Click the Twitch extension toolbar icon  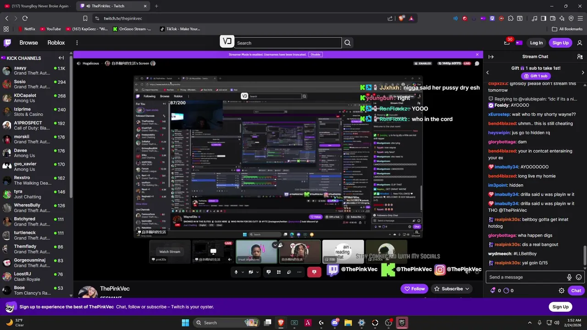[492, 18]
